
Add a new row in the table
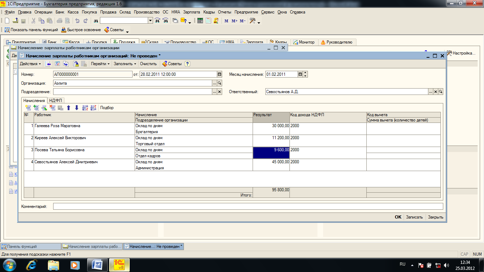coord(28,108)
